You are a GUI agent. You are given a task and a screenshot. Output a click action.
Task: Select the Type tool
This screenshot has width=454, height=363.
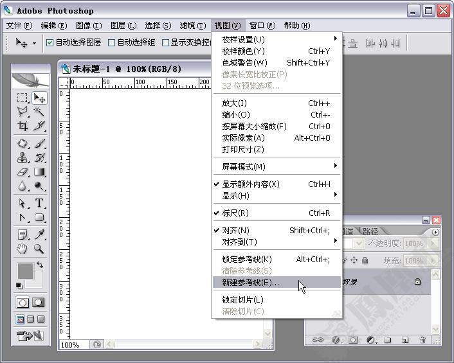(x=39, y=203)
